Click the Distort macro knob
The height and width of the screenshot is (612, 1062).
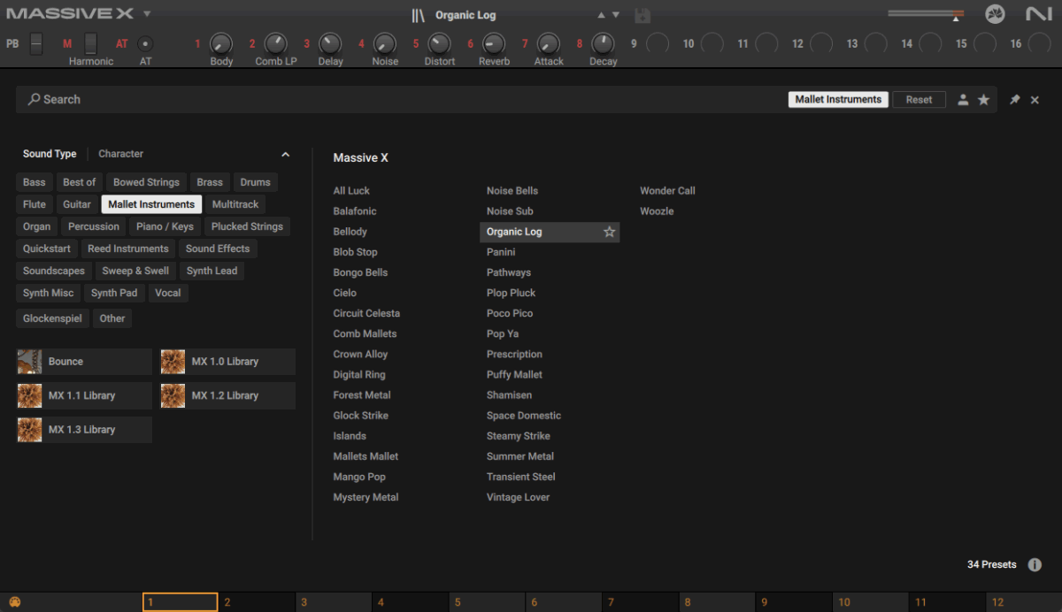tap(439, 43)
